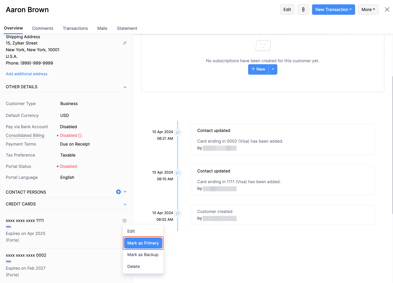Expand the Contact Persons section
This screenshot has width=393, height=283.
pos(125,192)
